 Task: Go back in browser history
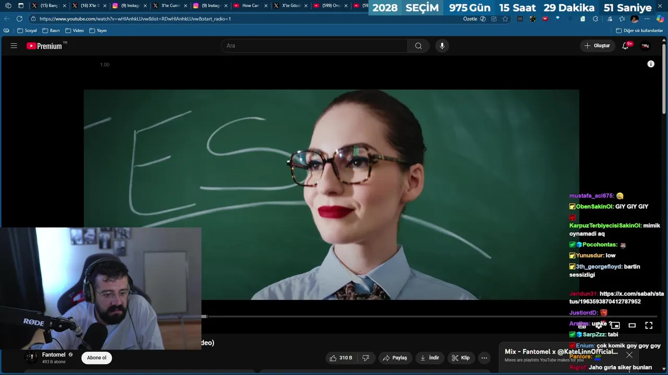(7, 19)
